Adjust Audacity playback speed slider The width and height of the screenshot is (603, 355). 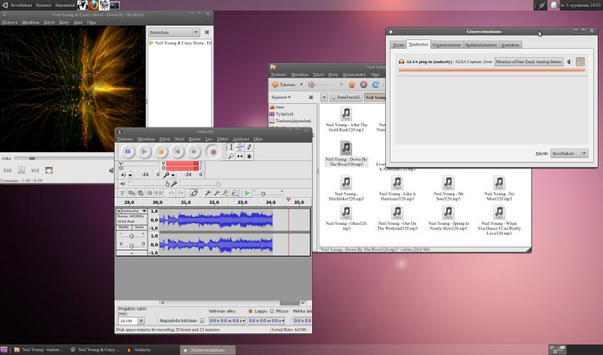268,193
